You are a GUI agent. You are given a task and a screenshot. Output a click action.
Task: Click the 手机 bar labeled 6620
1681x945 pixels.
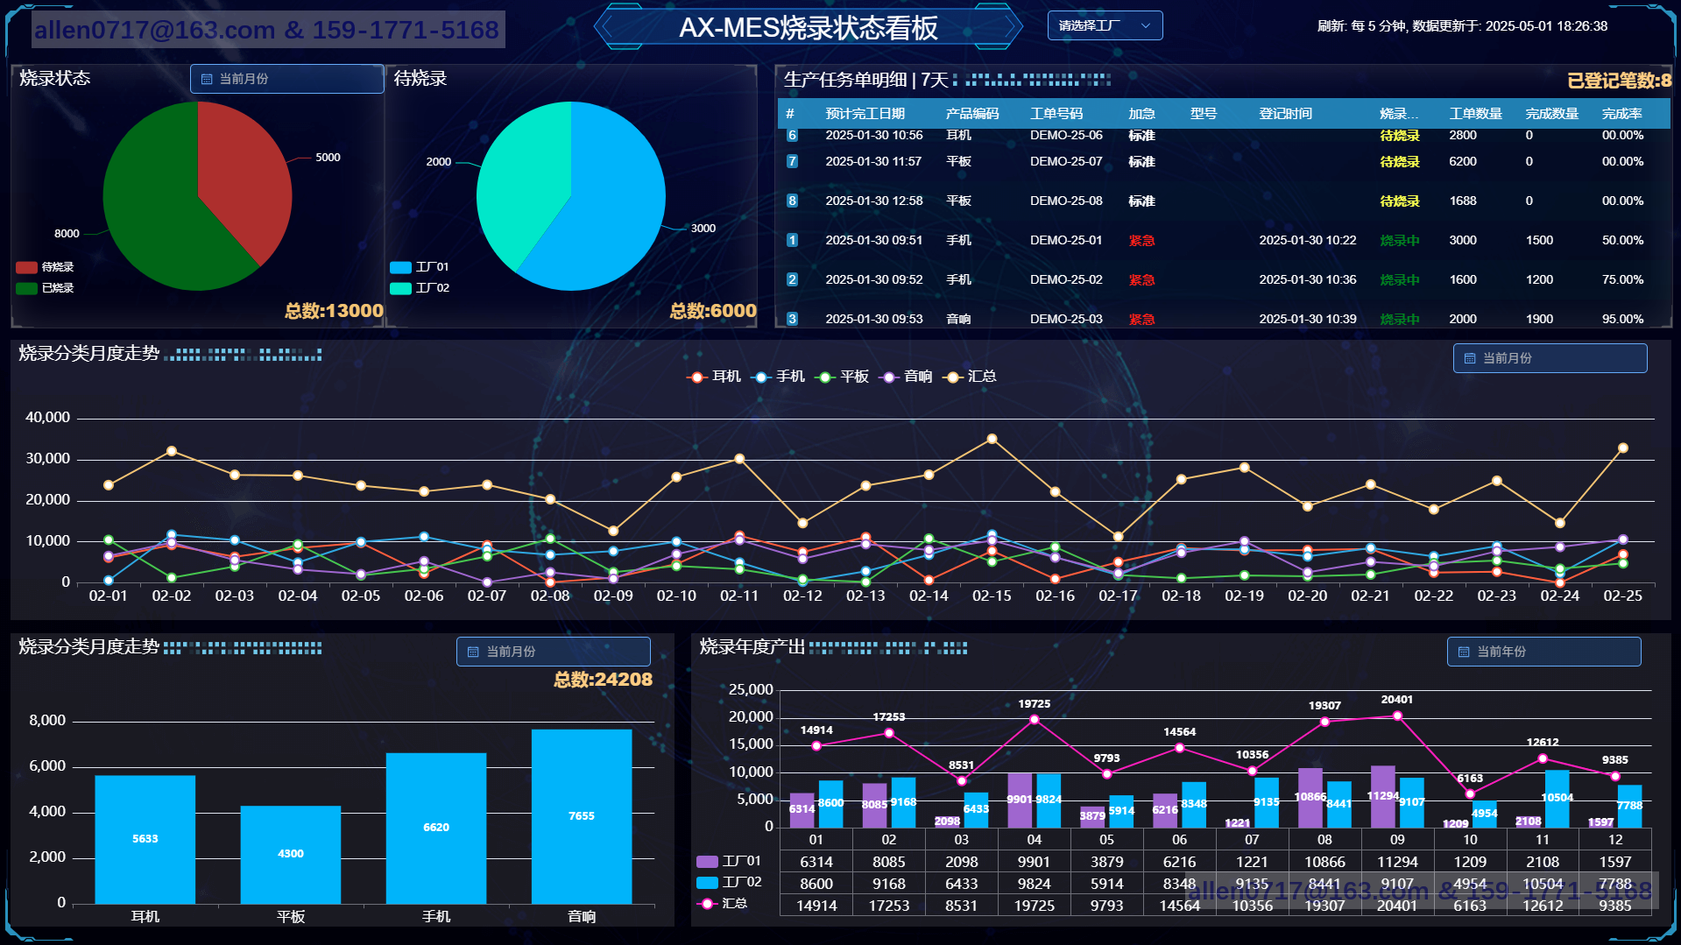point(436,828)
